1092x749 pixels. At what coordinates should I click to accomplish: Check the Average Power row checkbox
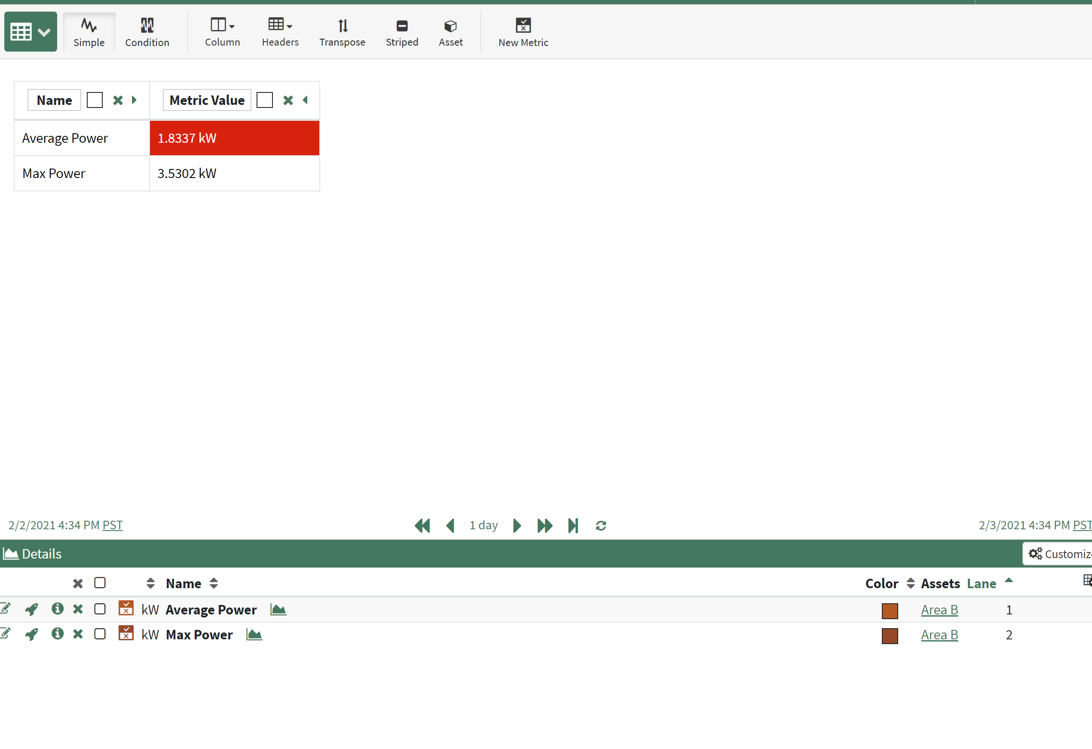pos(100,609)
